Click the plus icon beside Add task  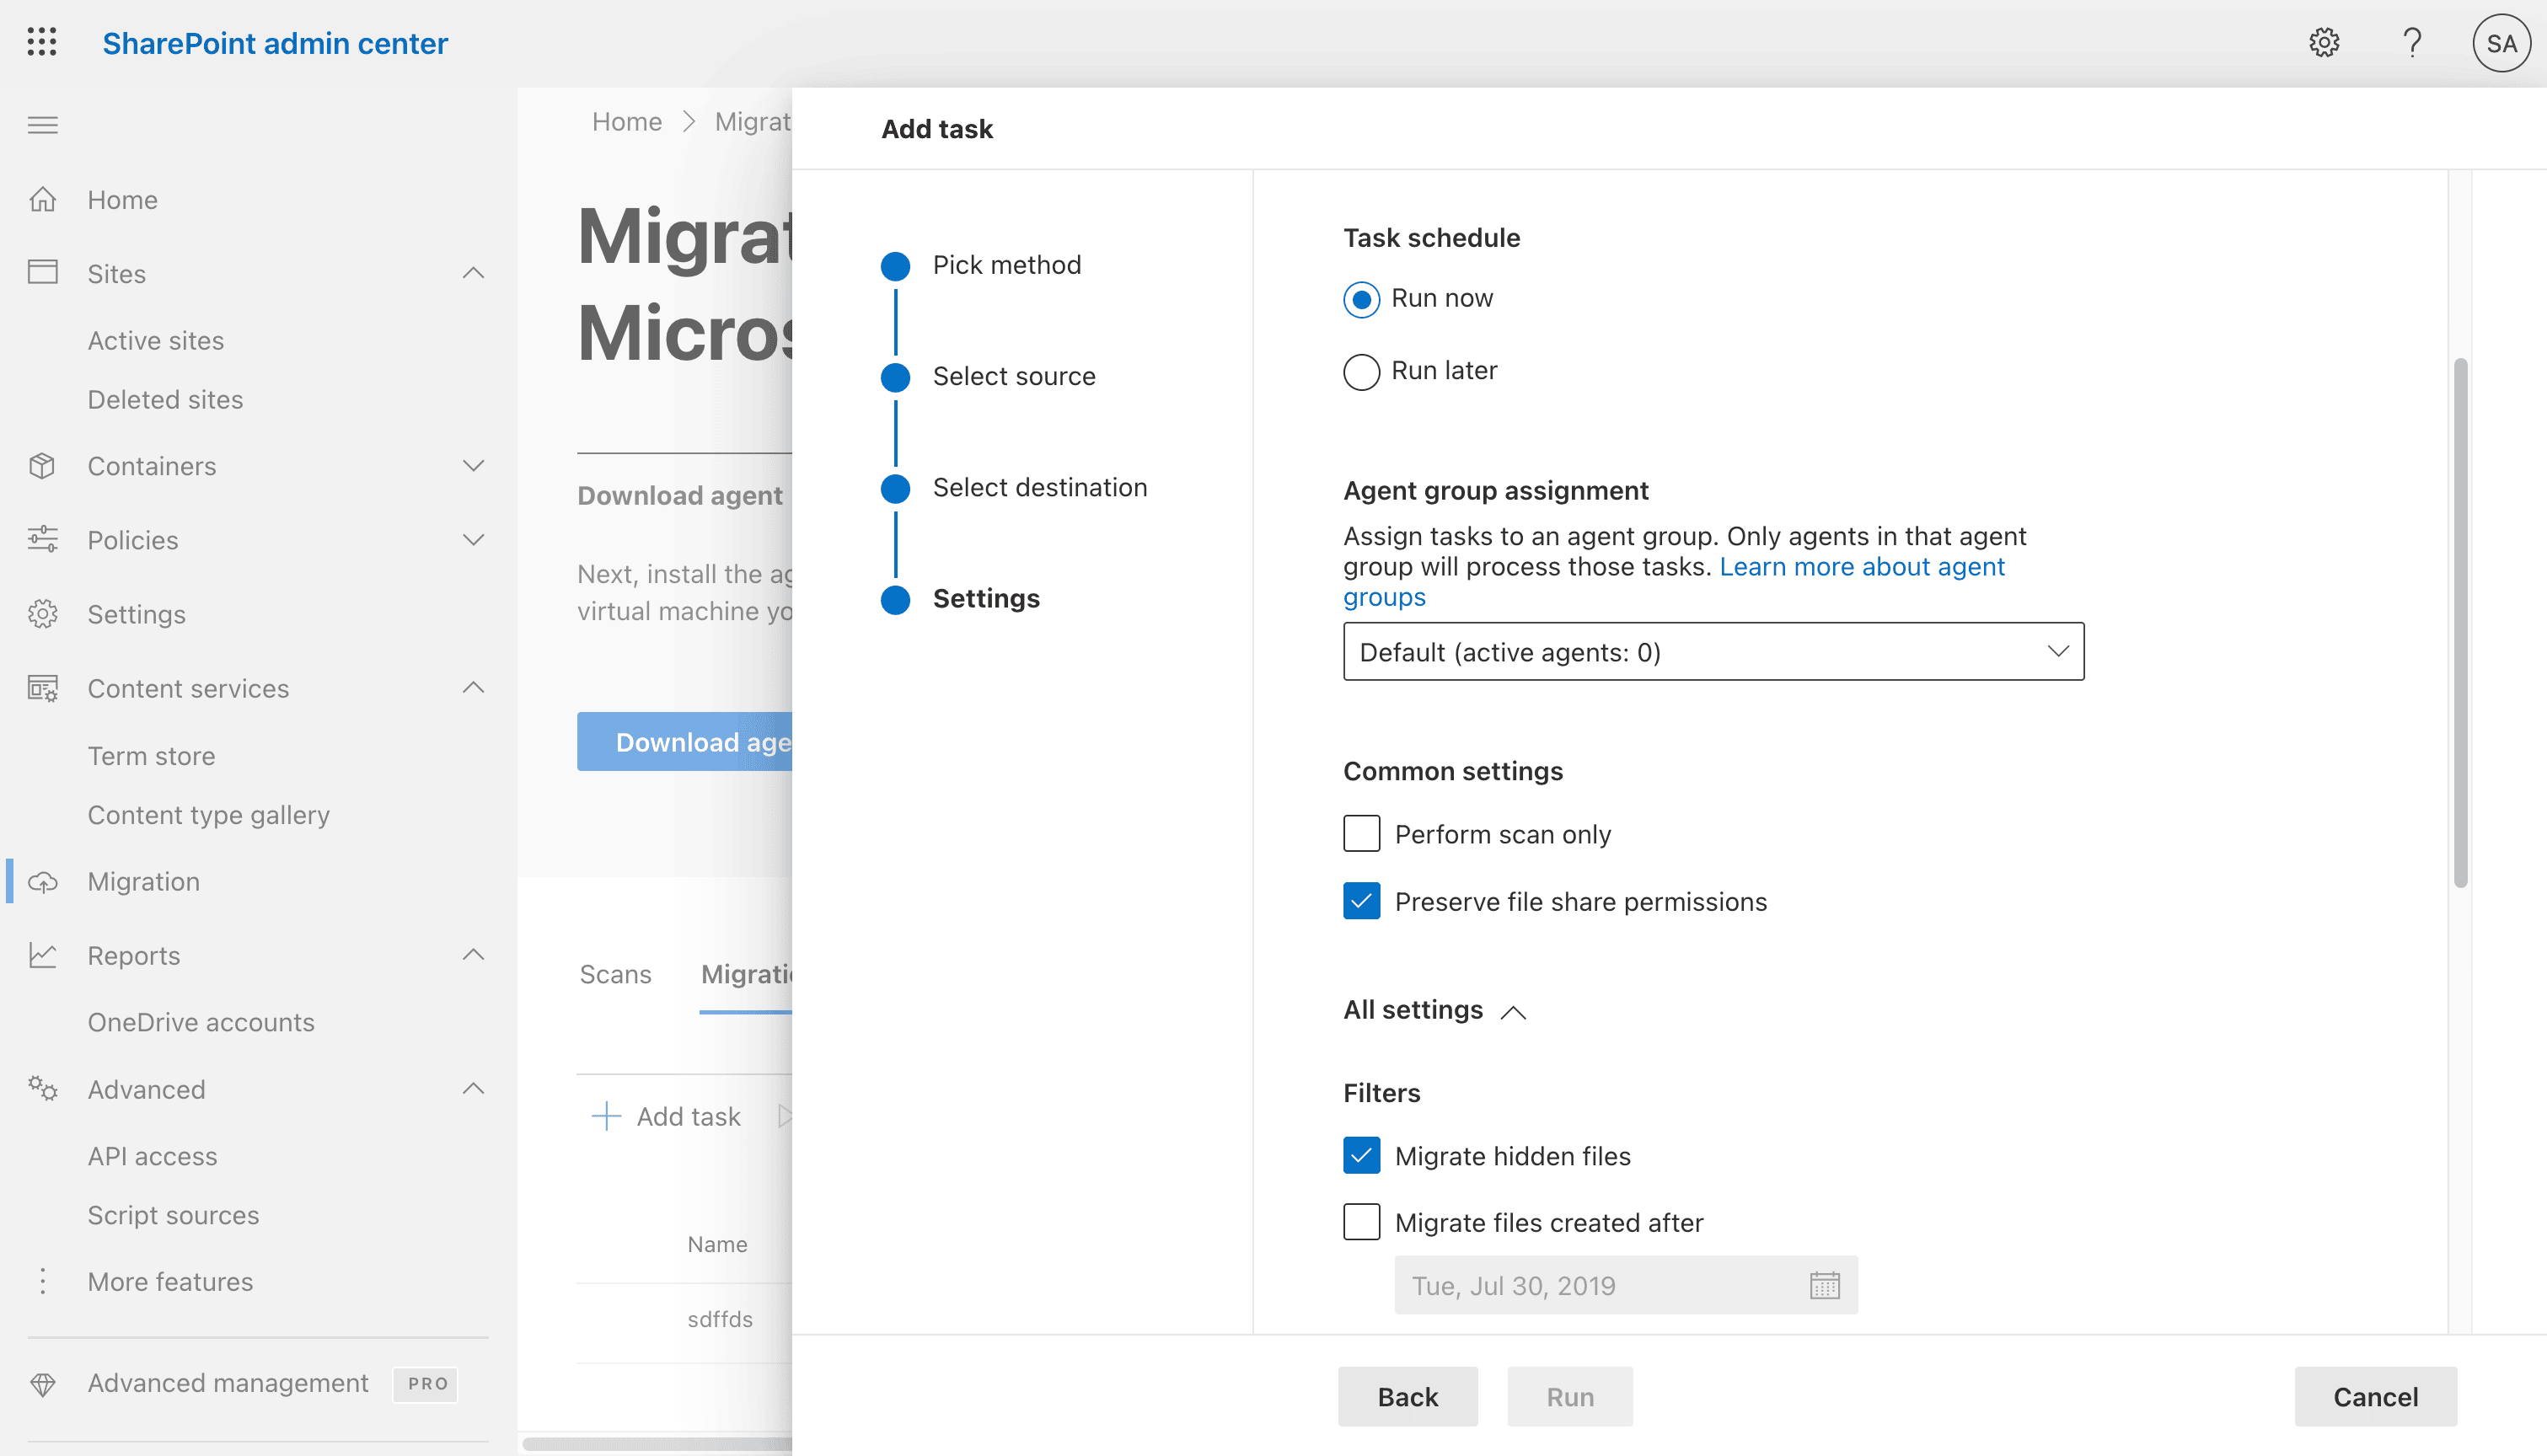click(606, 1116)
